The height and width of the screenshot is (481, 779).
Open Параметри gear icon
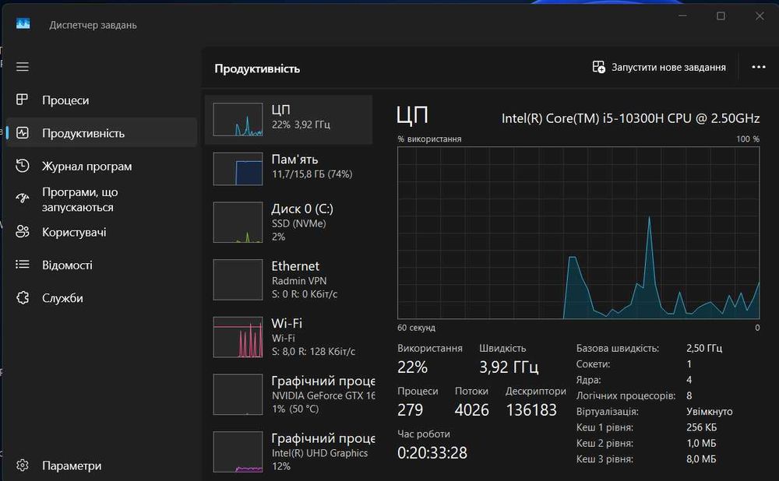(23, 465)
